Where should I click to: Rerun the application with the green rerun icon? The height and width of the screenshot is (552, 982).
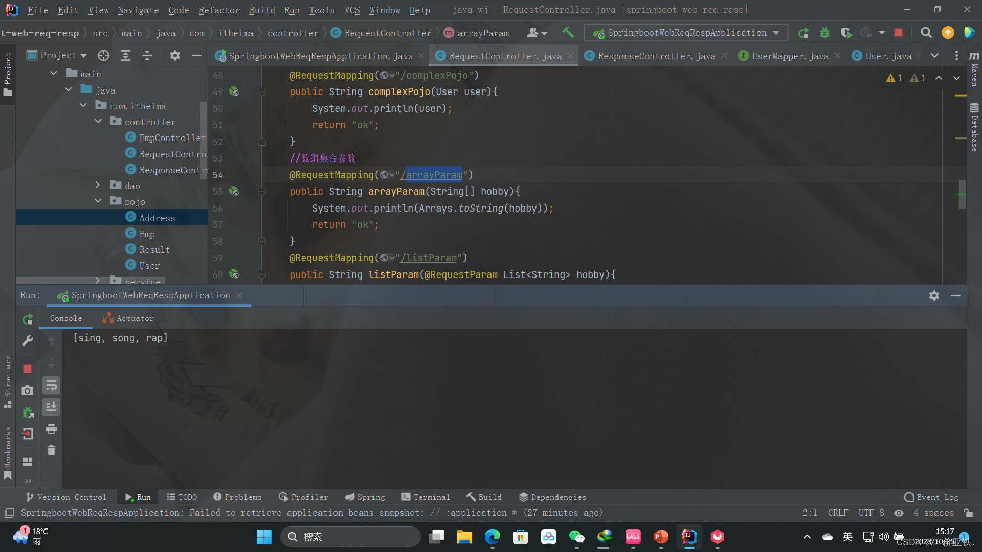[x=27, y=319]
